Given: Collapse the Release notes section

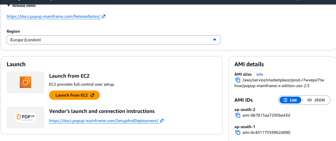Looking at the screenshot, I should coord(22,6).
